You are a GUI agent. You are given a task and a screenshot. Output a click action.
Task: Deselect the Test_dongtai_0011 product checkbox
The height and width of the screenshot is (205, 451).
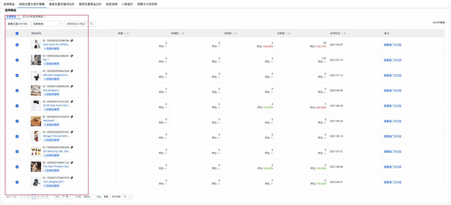click(x=17, y=182)
